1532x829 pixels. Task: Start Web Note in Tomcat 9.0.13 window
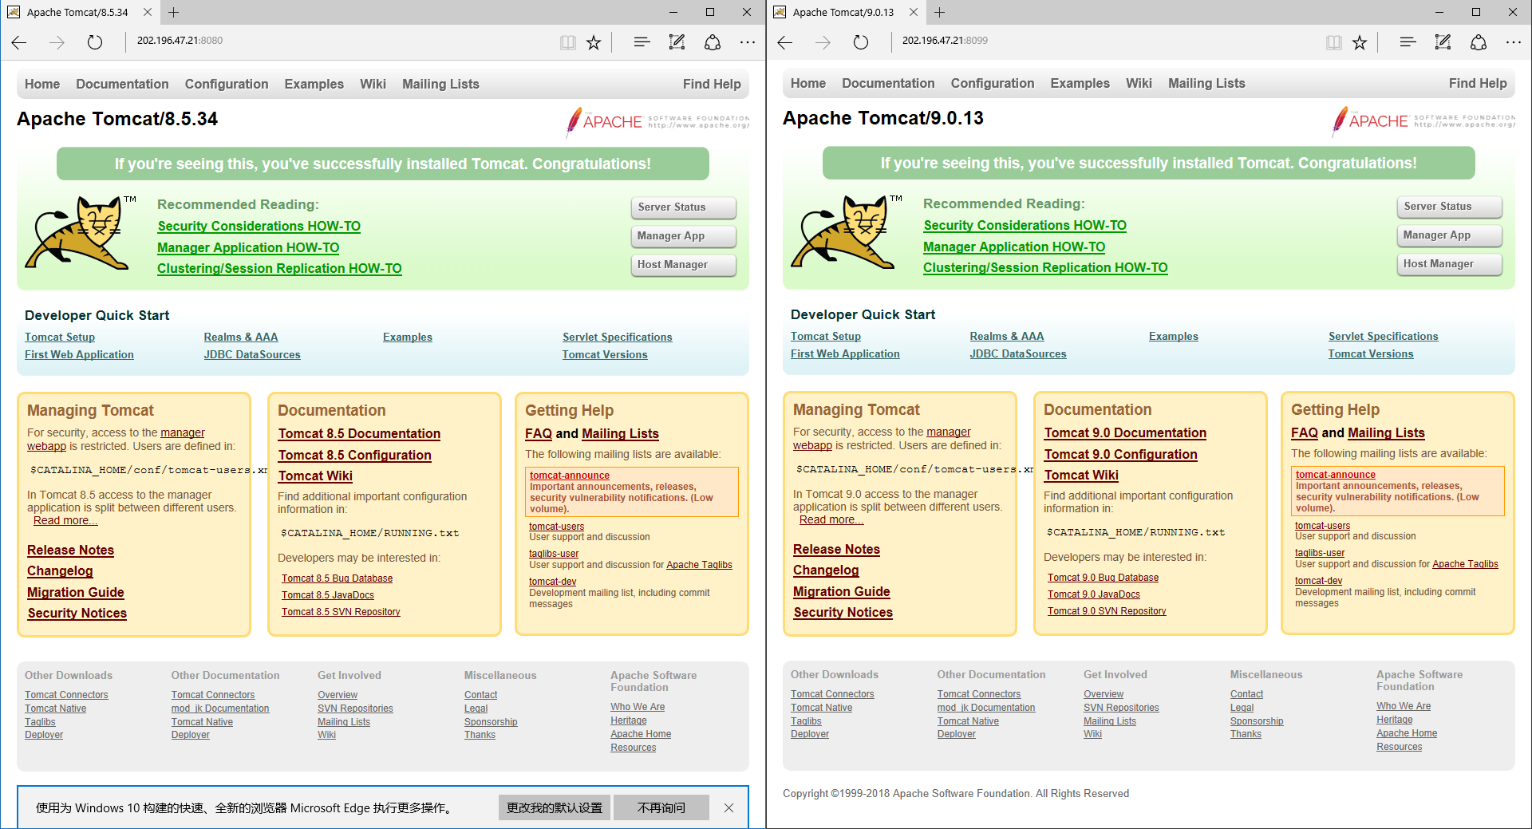1443,42
